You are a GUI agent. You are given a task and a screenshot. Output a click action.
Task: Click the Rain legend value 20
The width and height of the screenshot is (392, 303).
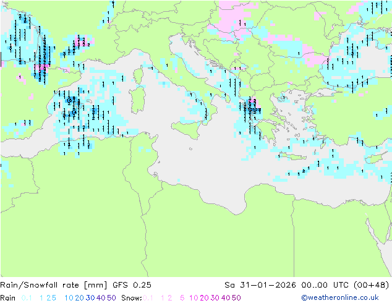(79, 298)
